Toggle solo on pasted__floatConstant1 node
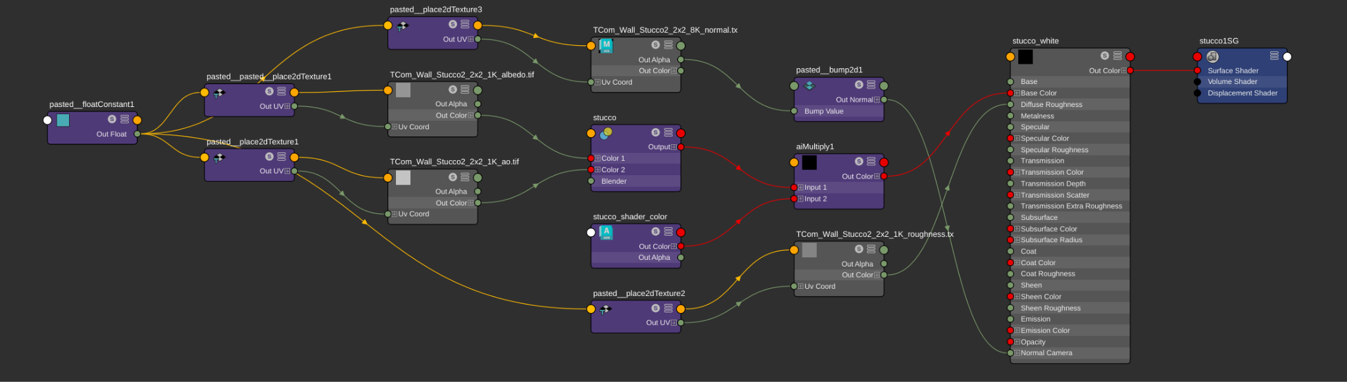The height and width of the screenshot is (382, 1347). [112, 119]
